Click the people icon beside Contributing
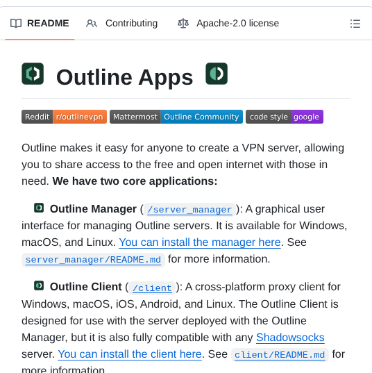Image resolution: width=372 pixels, height=373 pixels. [x=92, y=24]
